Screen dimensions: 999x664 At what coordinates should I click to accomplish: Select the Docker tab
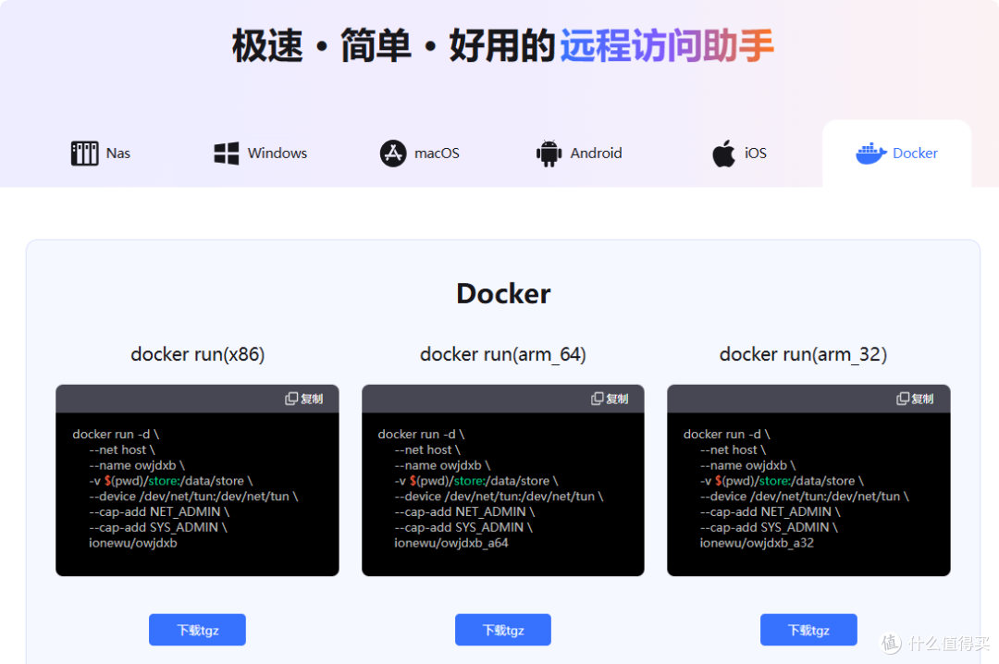[896, 153]
